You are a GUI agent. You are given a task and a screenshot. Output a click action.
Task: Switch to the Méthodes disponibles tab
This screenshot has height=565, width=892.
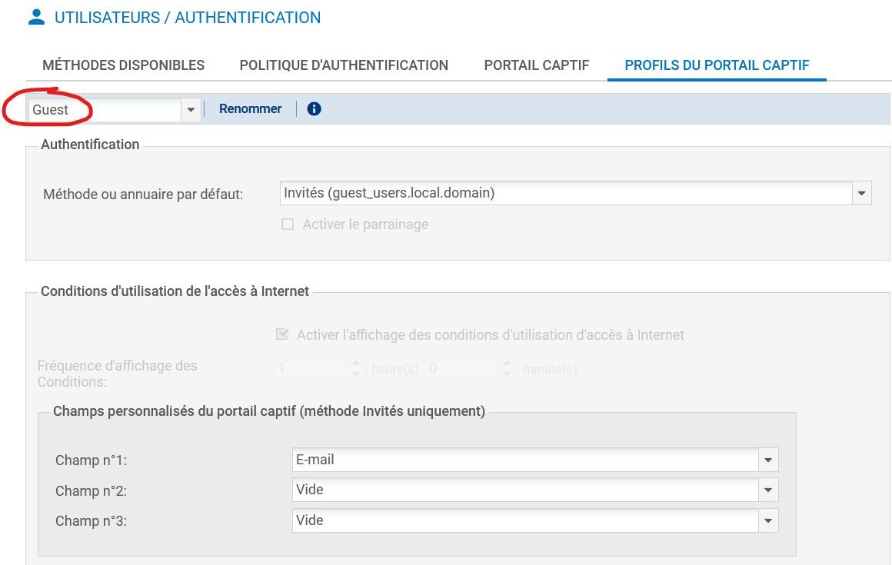123,65
